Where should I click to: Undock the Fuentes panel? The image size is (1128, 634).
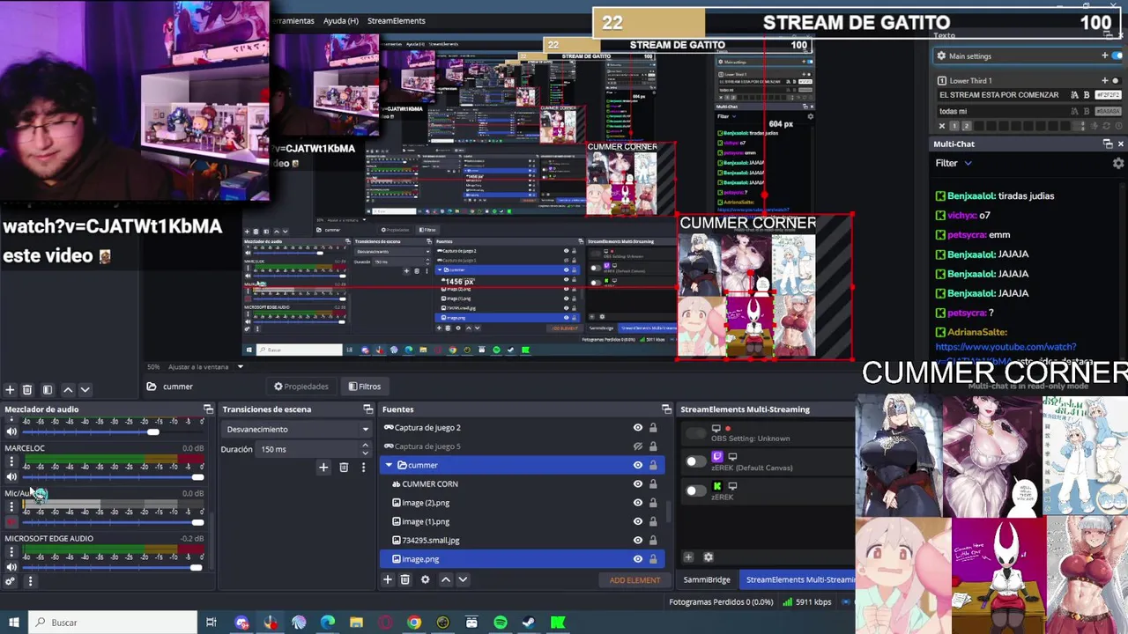tap(666, 409)
